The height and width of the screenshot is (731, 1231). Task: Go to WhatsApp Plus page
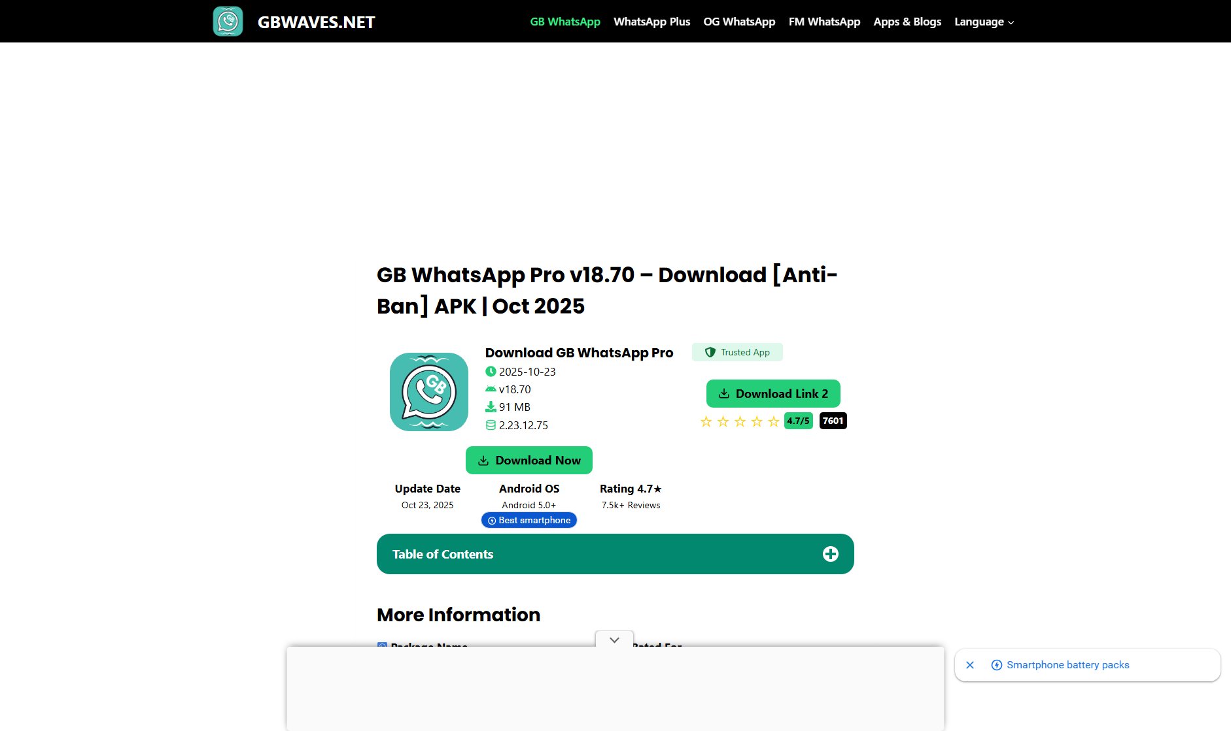tap(651, 22)
